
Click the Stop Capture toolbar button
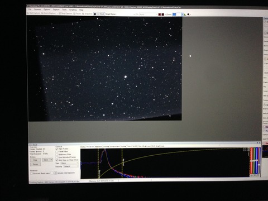[65, 13]
